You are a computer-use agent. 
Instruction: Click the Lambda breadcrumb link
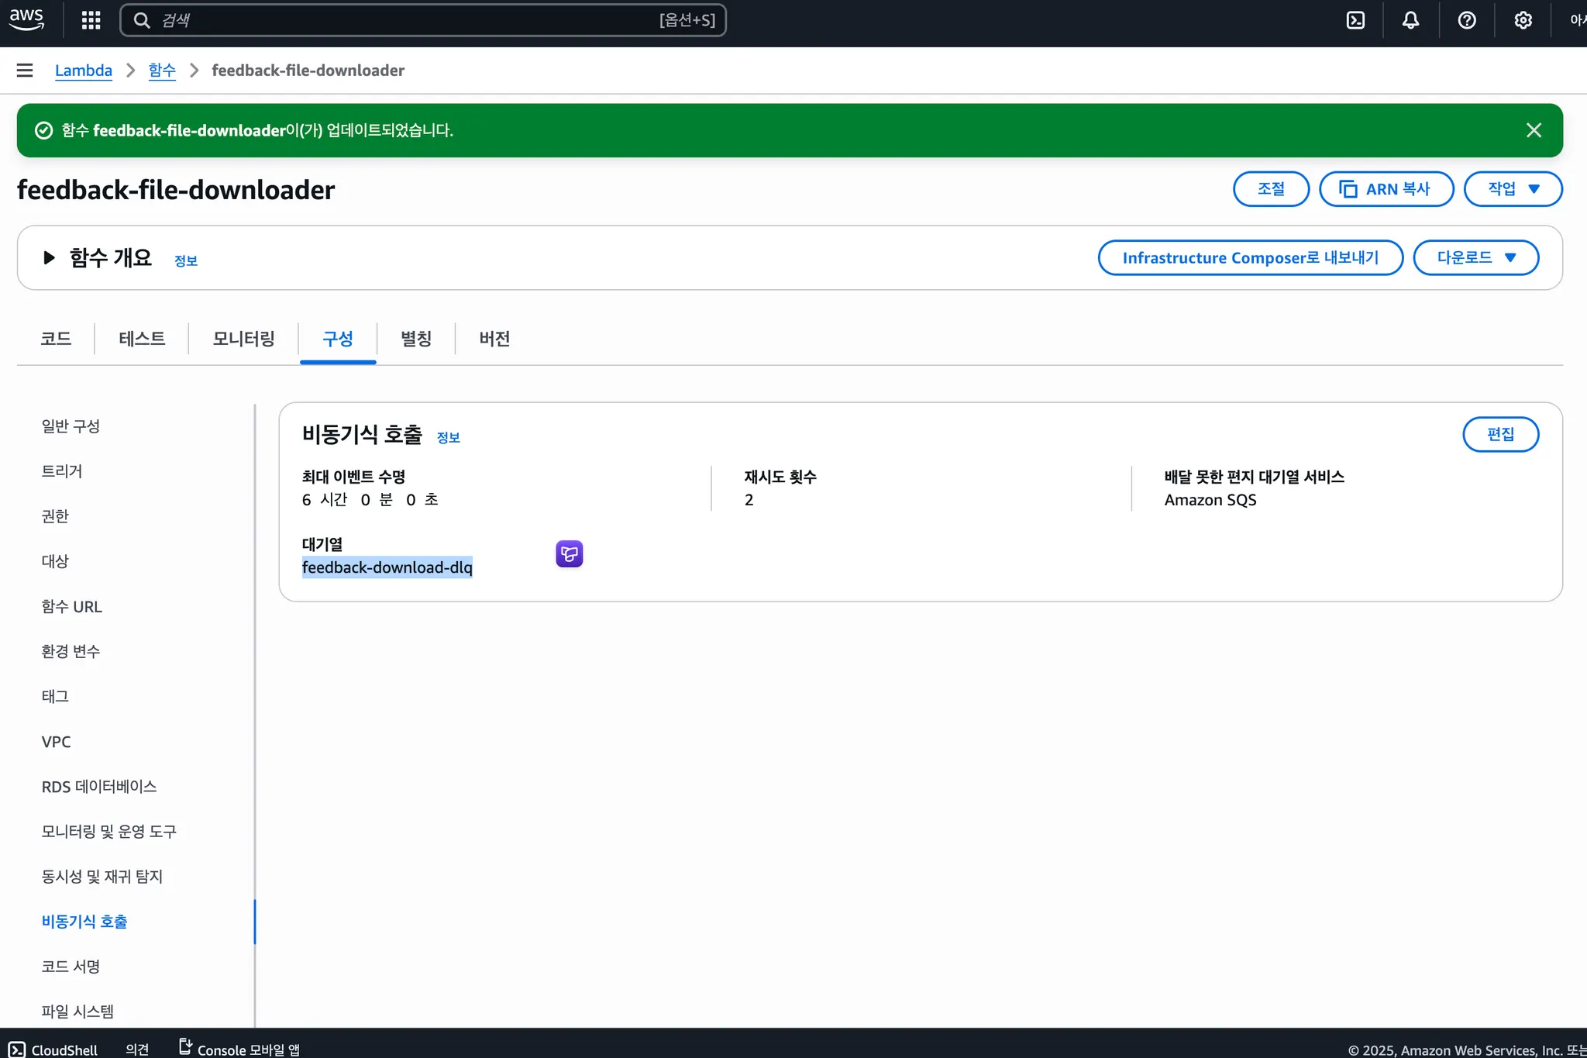tap(83, 71)
